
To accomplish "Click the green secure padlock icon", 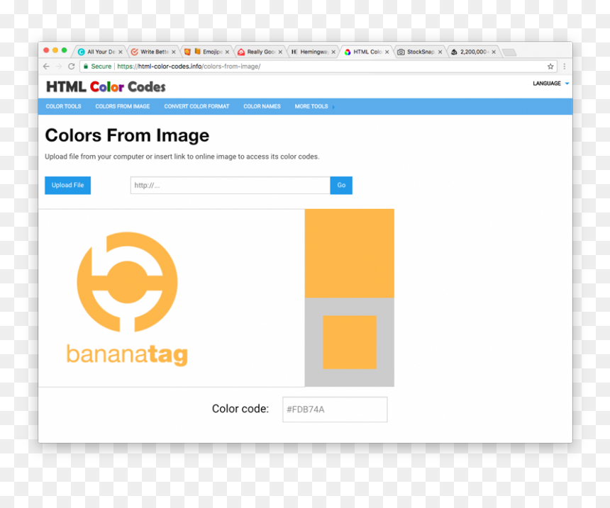I will tap(86, 67).
